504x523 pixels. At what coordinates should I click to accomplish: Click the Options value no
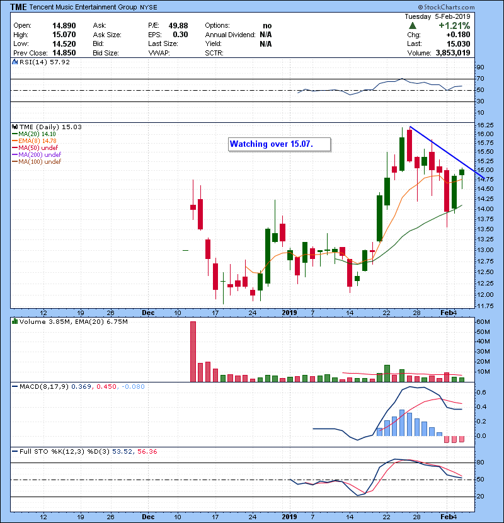267,26
